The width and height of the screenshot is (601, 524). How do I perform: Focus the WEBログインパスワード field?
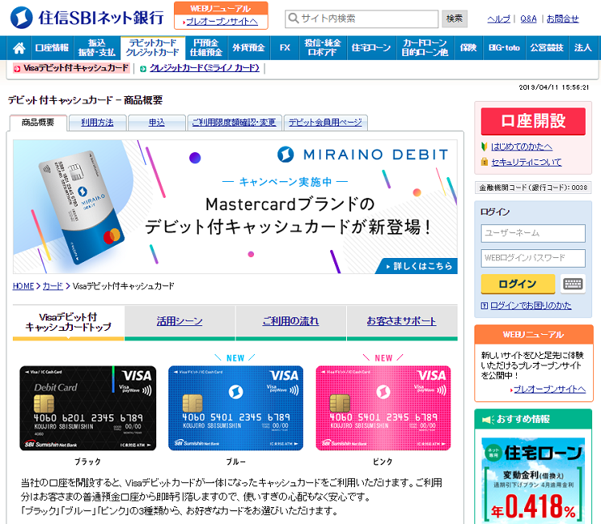pos(533,258)
